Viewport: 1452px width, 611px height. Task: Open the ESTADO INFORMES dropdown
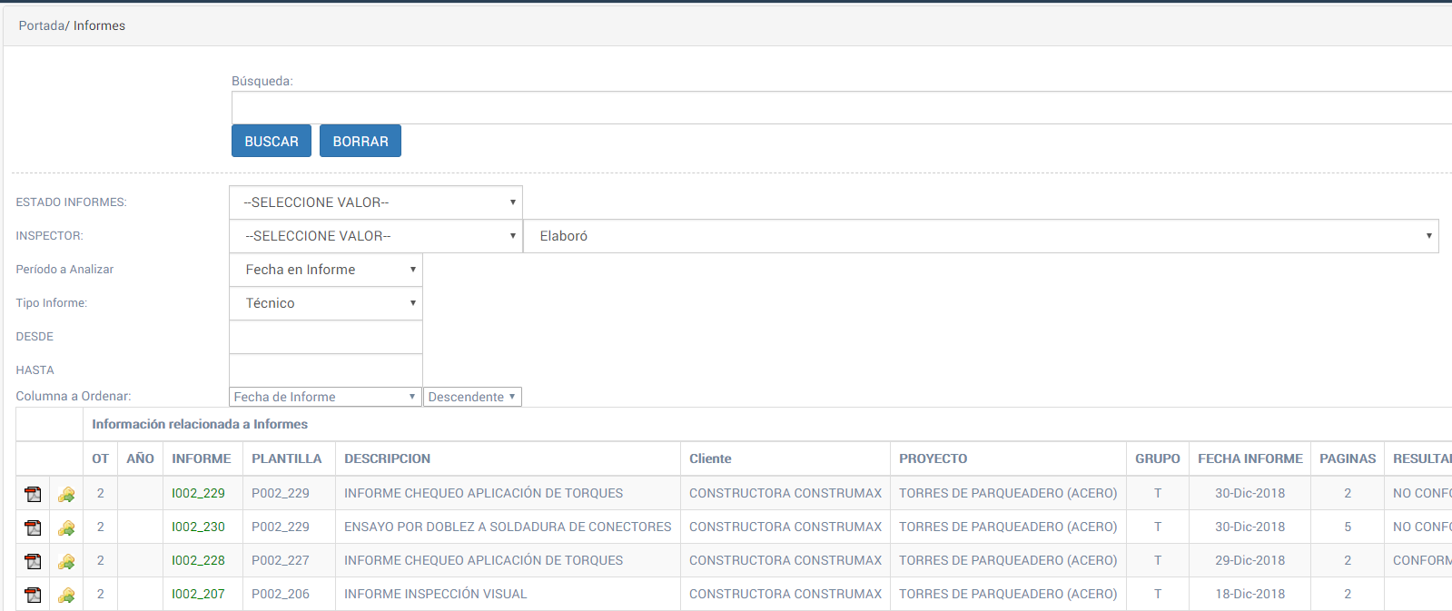tap(376, 202)
